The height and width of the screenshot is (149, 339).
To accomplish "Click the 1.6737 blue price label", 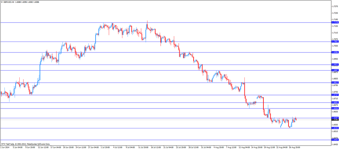I will pyautogui.click(x=335, y=95).
